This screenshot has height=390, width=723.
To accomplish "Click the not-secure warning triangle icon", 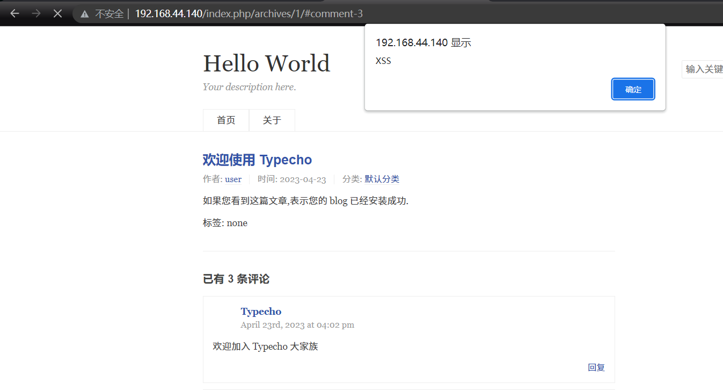I will pyautogui.click(x=85, y=14).
